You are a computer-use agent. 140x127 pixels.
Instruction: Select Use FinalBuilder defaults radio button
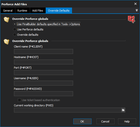[15, 24]
